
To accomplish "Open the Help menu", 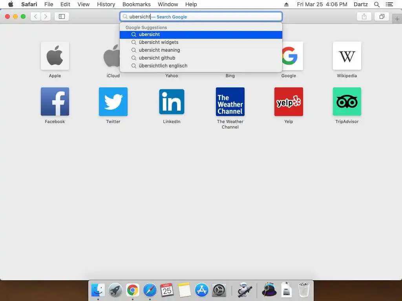I will click(191, 4).
